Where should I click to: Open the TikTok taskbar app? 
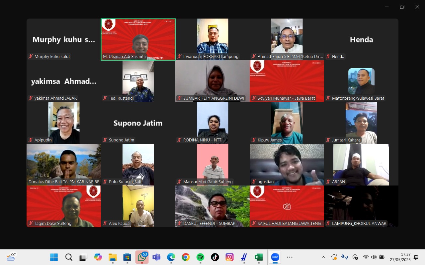(215, 257)
